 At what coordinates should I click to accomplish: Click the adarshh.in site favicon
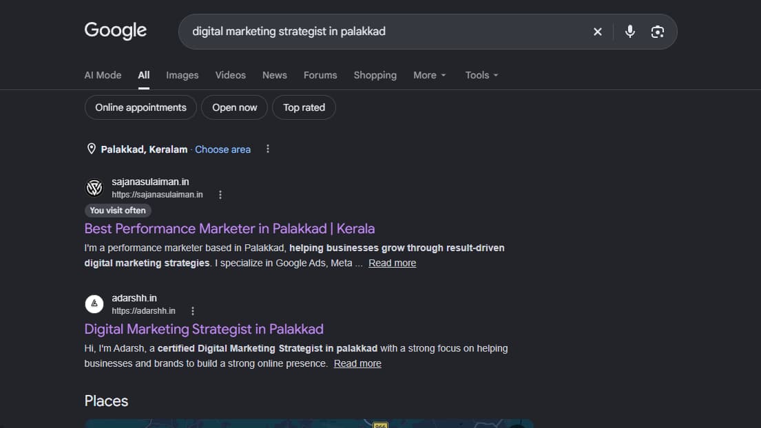(94, 304)
